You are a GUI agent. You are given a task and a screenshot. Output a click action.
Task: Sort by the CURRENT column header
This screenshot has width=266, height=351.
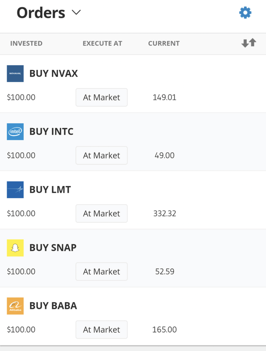[x=164, y=44]
